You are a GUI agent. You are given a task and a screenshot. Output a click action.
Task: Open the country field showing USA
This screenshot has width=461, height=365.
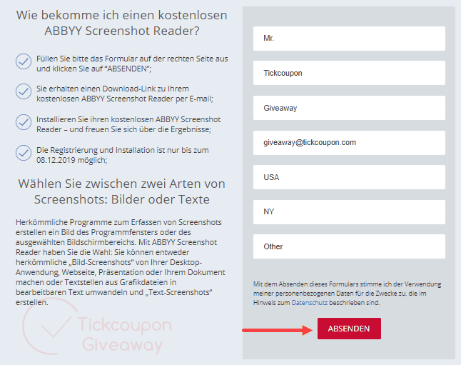(349, 177)
